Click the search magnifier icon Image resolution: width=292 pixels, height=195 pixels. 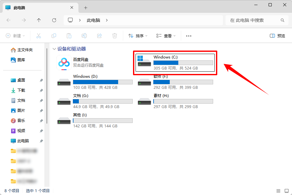[282, 20]
